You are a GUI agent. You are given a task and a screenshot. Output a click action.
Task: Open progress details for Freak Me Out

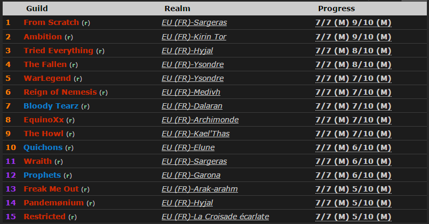click(353, 189)
